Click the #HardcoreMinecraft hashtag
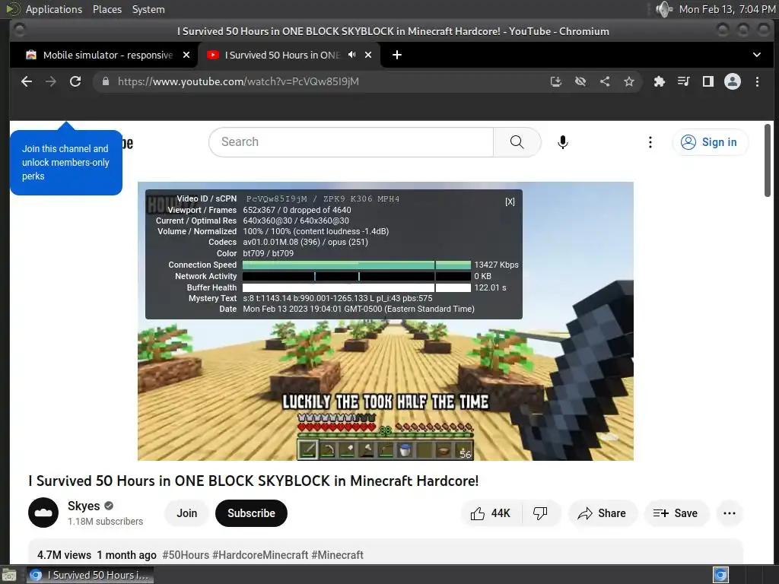Image resolution: width=779 pixels, height=584 pixels. coord(260,554)
